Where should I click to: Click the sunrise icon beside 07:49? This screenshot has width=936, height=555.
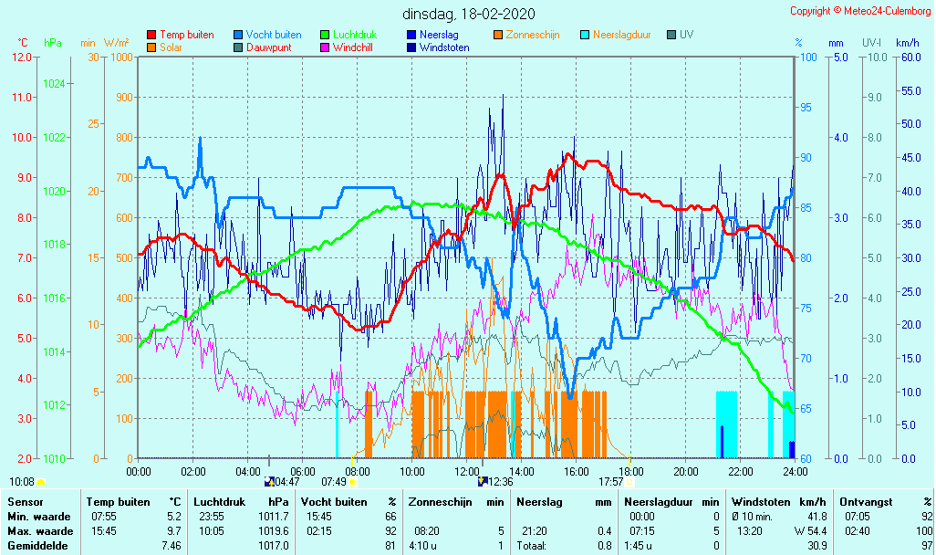point(353,481)
